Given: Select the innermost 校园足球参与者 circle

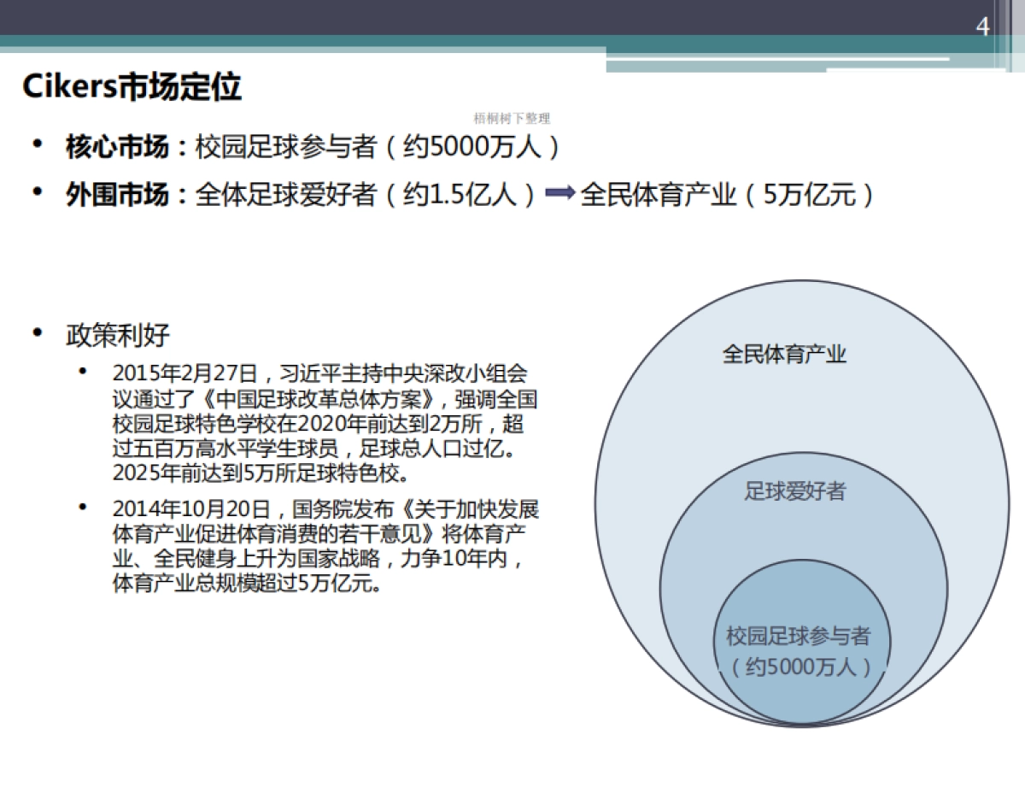Looking at the screenshot, I should coord(801,641).
